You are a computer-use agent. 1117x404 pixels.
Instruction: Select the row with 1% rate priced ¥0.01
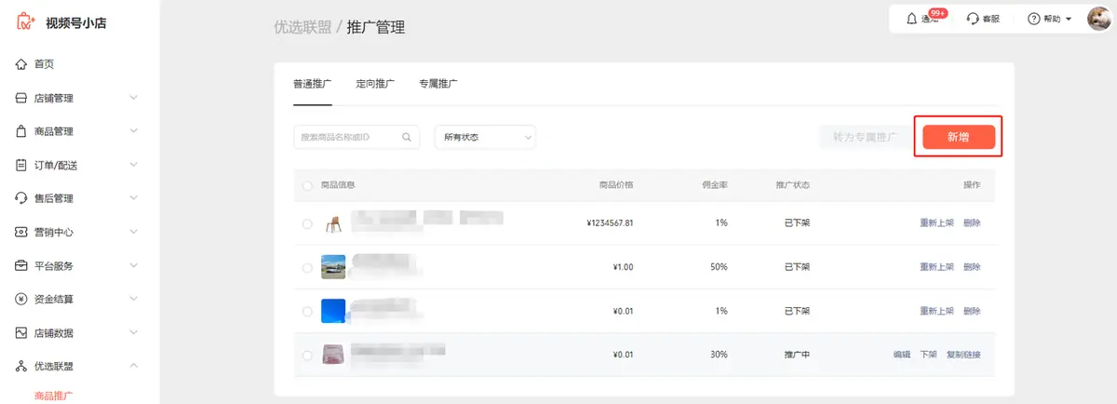pos(308,311)
